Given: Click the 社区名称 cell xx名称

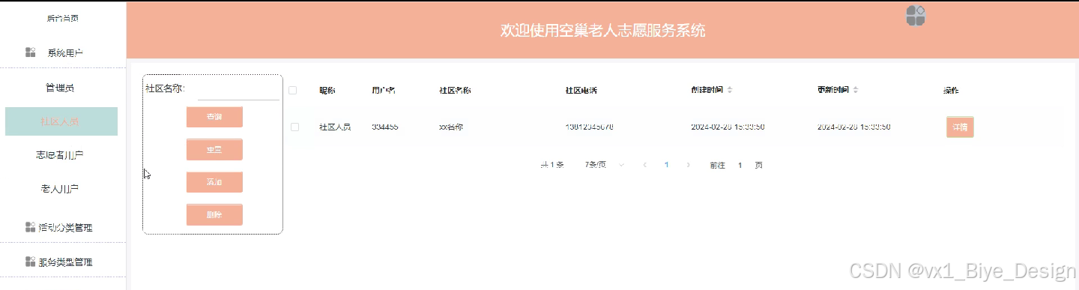Looking at the screenshot, I should click(451, 127).
